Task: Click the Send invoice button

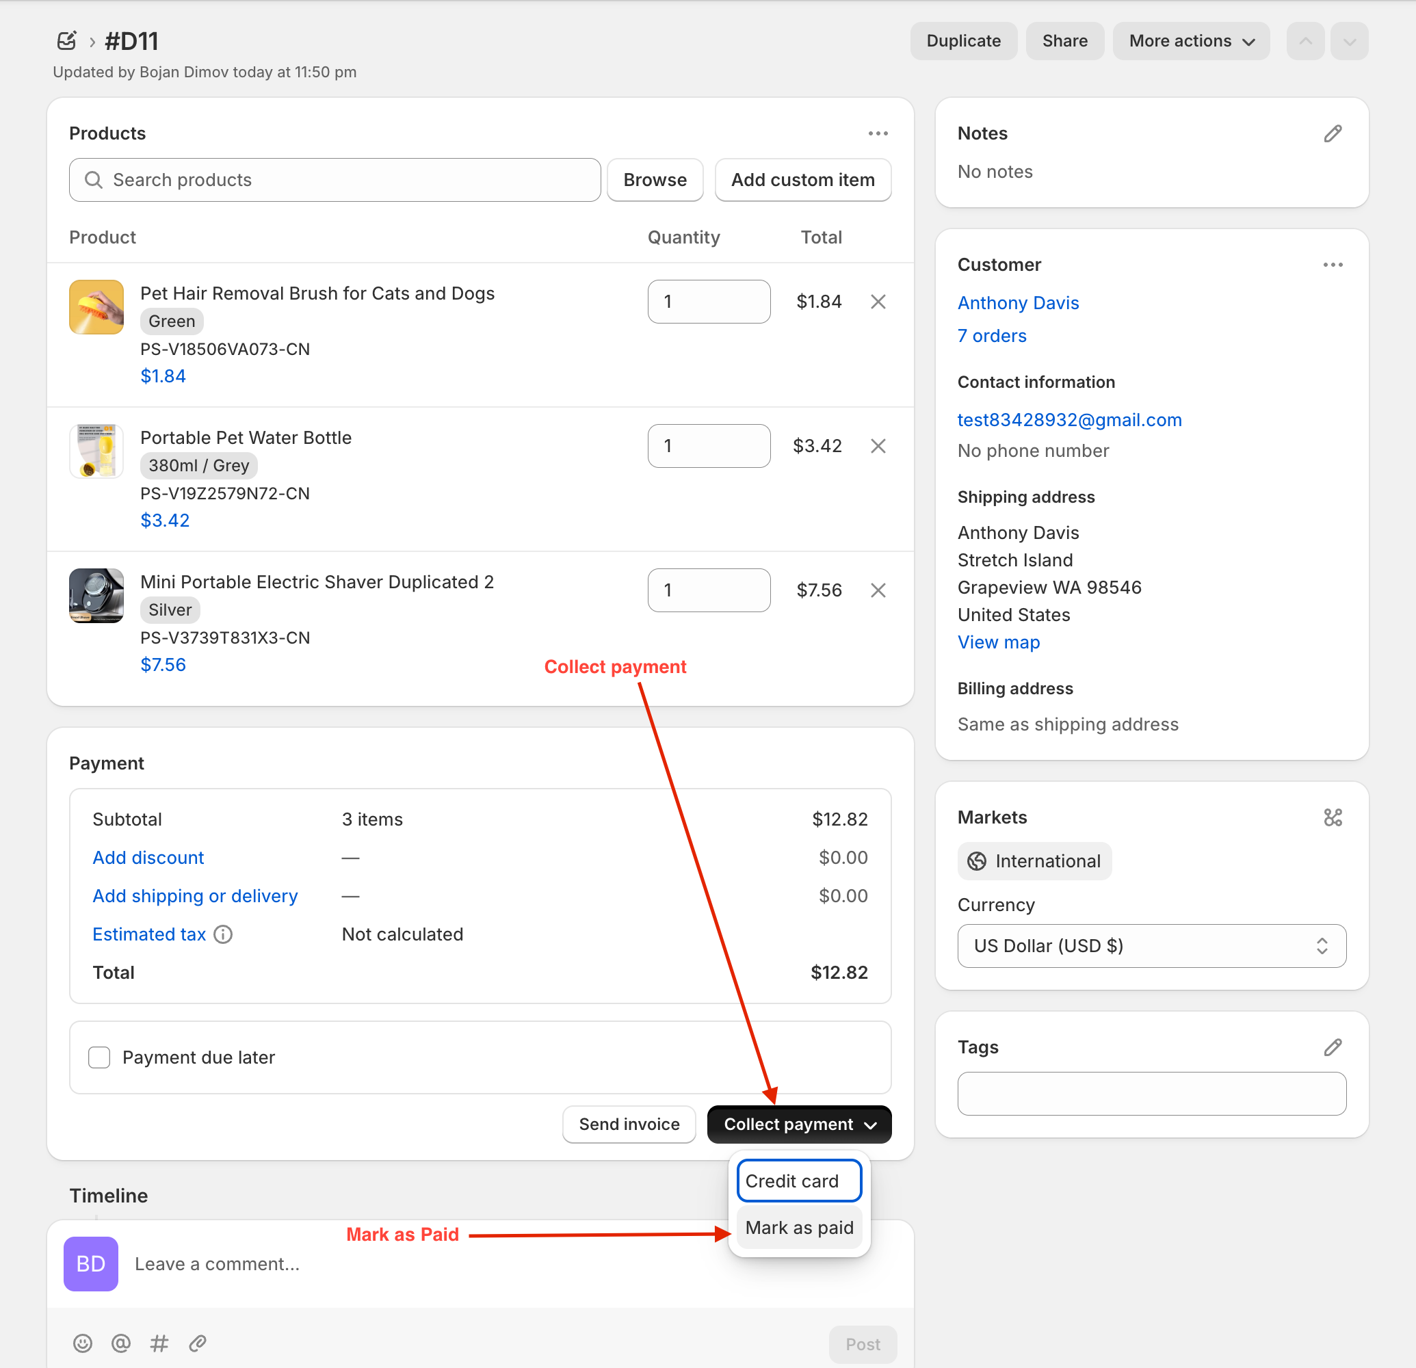Action: (x=629, y=1124)
